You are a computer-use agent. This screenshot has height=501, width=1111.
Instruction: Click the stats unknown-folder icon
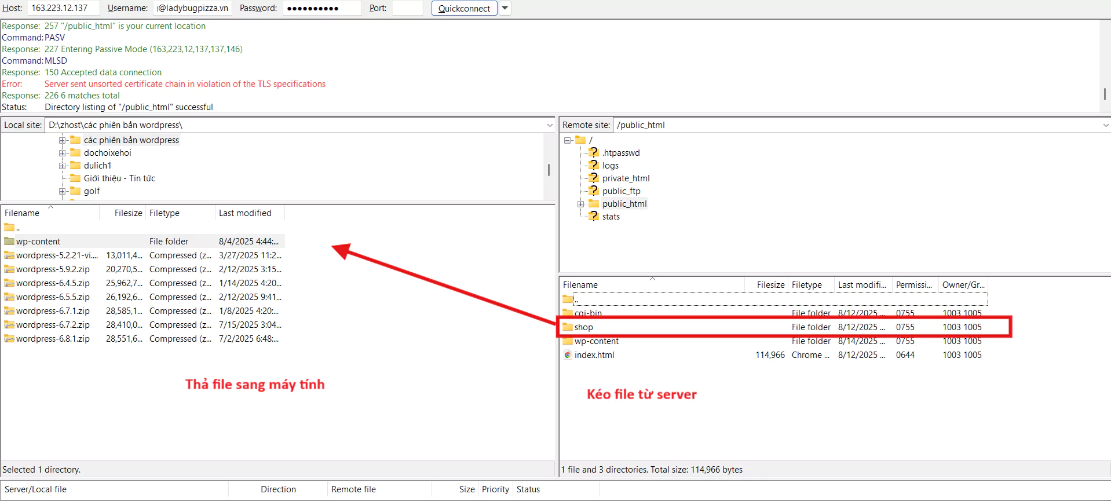[594, 216]
